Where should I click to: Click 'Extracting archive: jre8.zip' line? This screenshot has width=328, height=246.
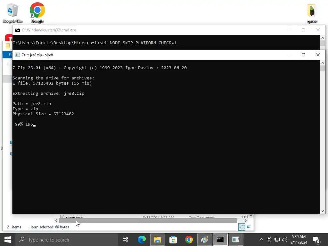pos(48,94)
